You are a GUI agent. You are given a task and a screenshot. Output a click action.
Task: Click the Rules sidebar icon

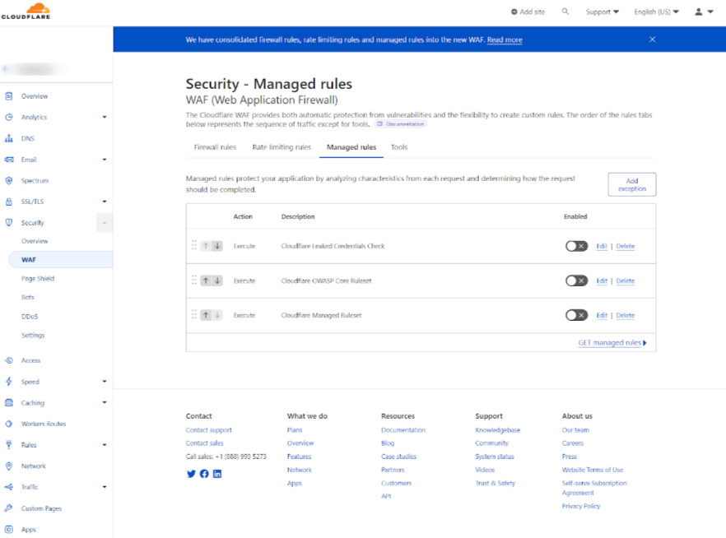pos(9,445)
